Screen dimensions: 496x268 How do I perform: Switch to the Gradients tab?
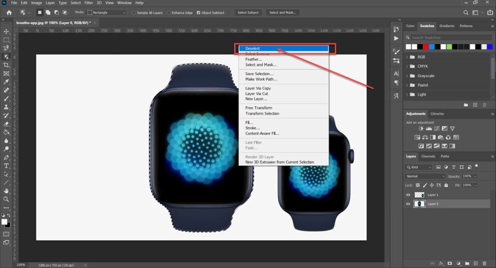tap(447, 26)
